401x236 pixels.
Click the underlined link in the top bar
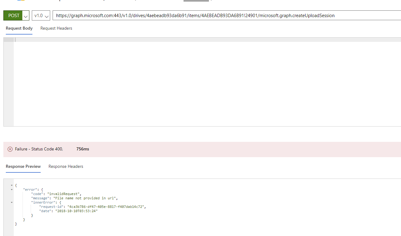(196, 1)
